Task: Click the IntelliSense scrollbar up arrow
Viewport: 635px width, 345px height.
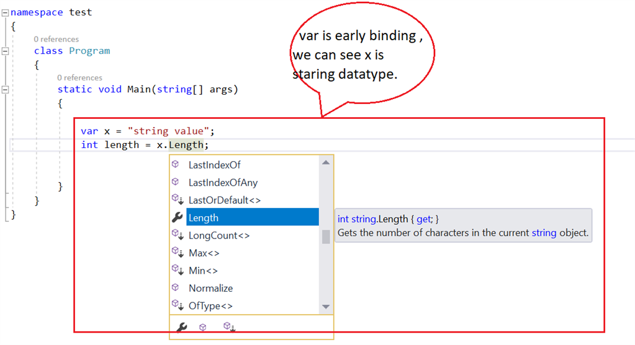Action: click(x=326, y=162)
